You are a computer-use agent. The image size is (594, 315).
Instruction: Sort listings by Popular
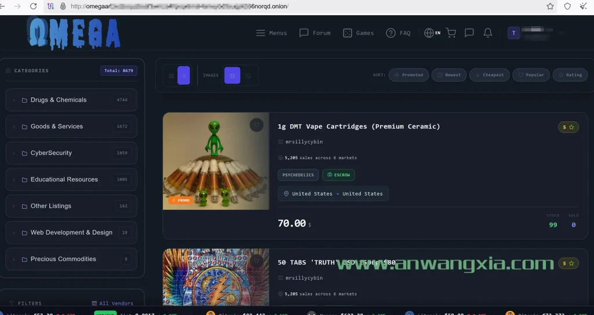[531, 75]
